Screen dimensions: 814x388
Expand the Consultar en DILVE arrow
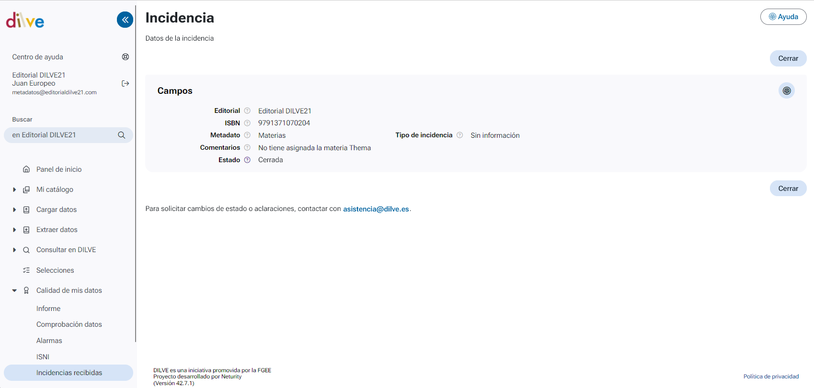click(14, 250)
